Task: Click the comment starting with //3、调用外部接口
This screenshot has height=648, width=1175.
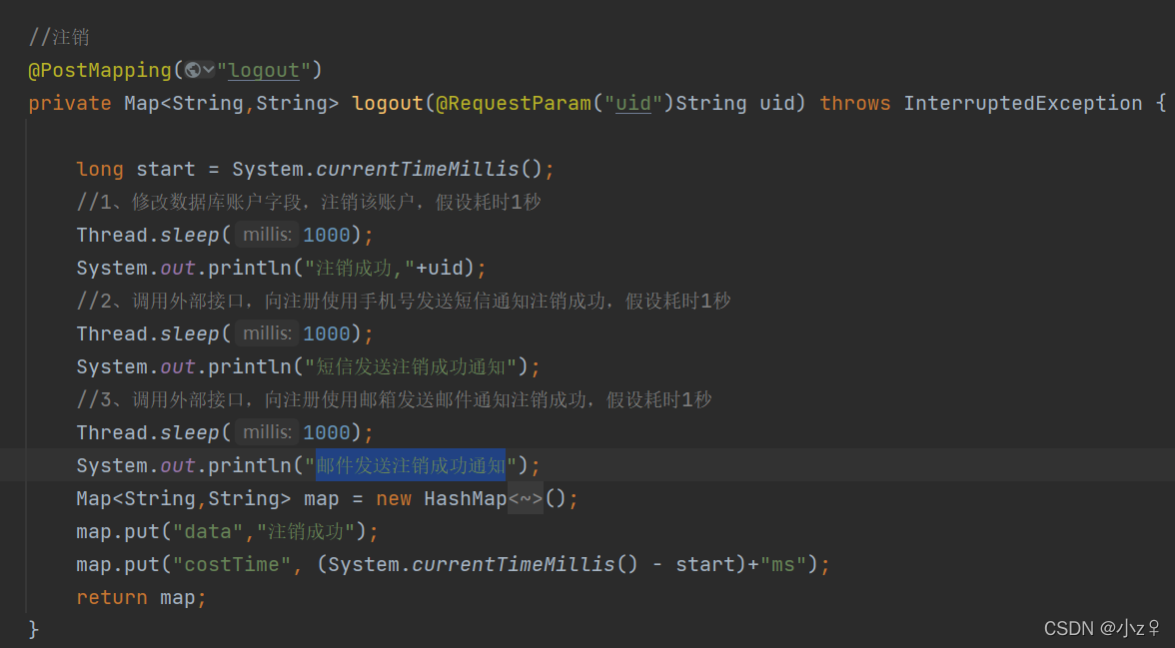Action: (x=394, y=400)
